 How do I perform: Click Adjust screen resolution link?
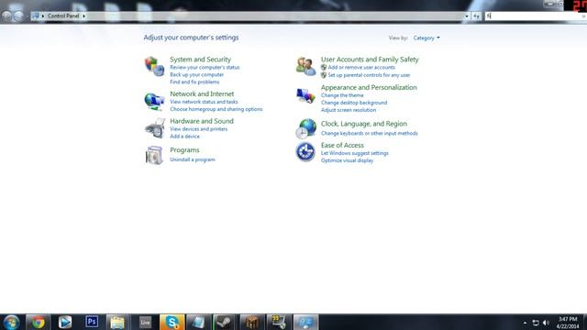click(x=349, y=110)
